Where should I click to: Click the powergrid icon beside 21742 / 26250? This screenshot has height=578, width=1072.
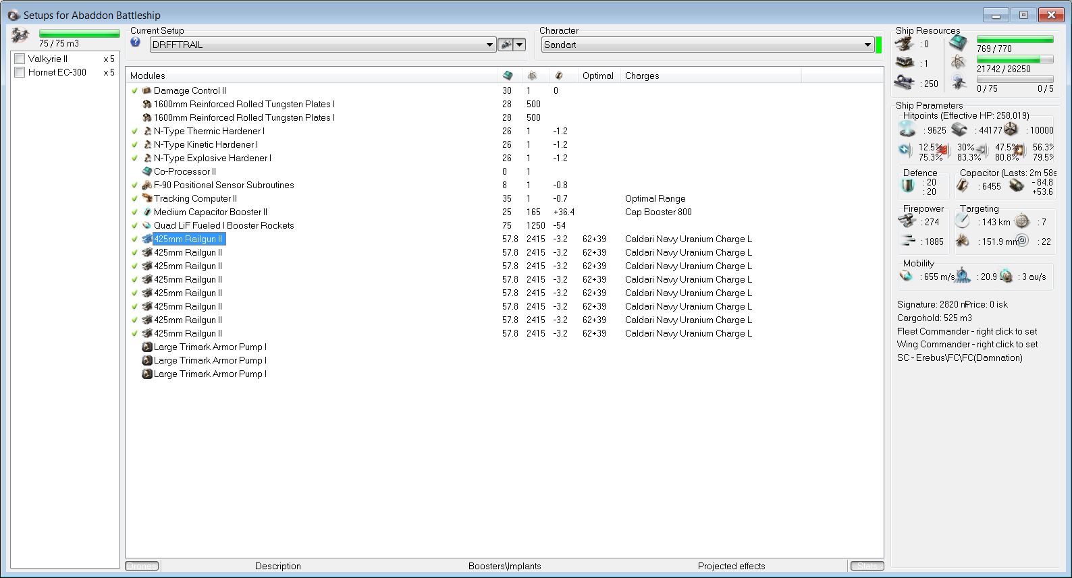point(958,63)
